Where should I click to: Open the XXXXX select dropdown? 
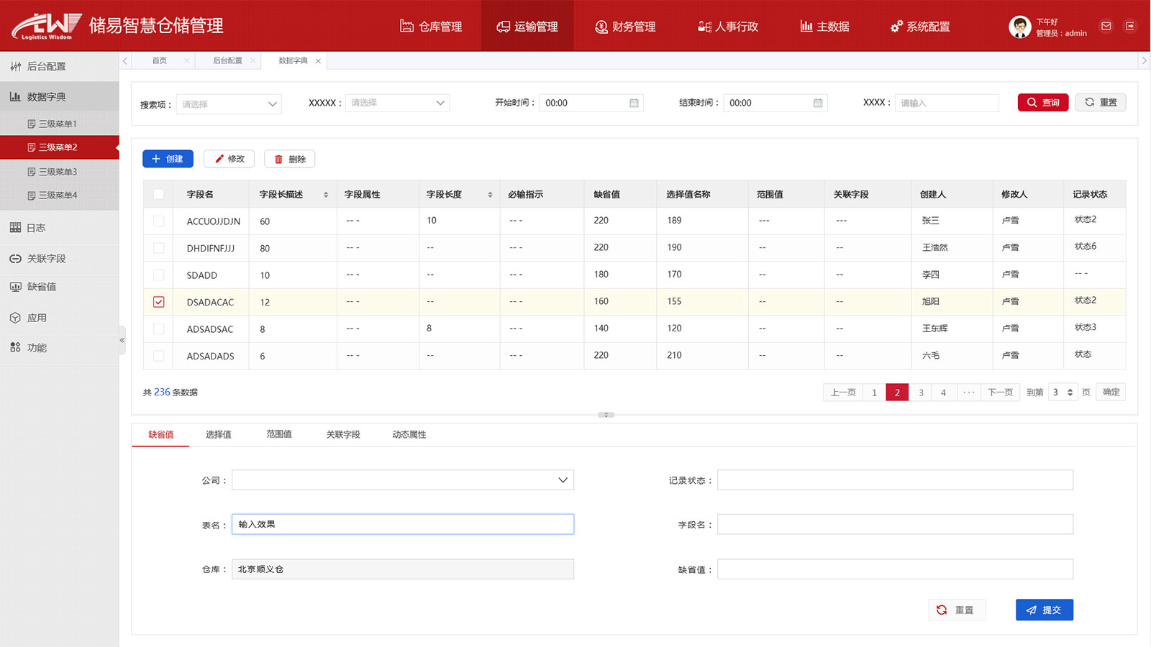pos(398,103)
